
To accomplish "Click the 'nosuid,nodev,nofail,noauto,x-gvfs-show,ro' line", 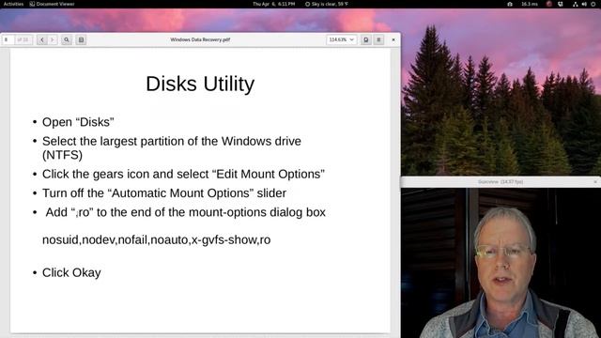I will pos(157,240).
